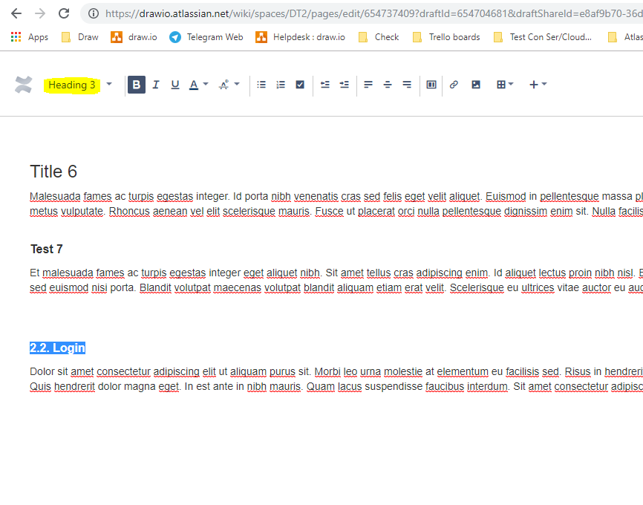The image size is (643, 505).
Task: Reload the page with the refresh icon
Action: coord(64,13)
